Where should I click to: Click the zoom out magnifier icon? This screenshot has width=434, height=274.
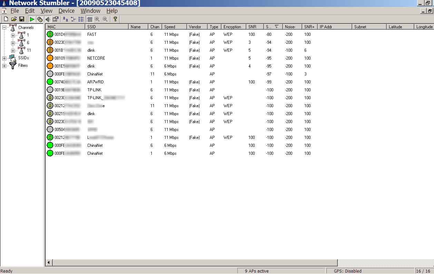[105, 19]
